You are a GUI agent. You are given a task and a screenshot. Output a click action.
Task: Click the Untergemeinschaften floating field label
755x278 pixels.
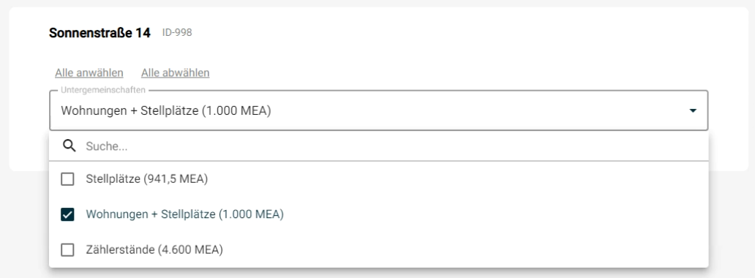pyautogui.click(x=103, y=90)
